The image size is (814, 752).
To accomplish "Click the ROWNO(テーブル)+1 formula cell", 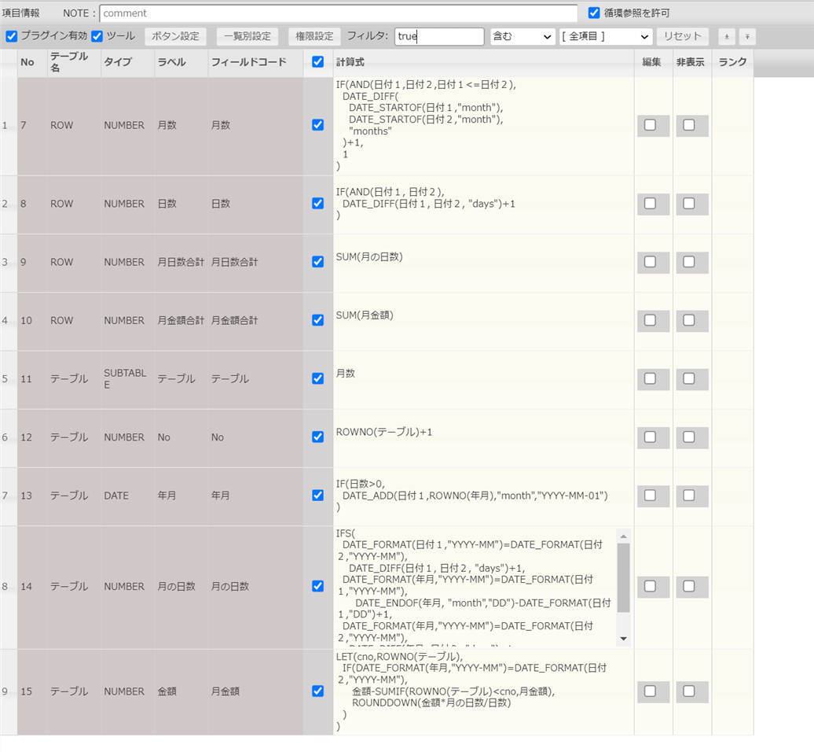I will 482,437.
